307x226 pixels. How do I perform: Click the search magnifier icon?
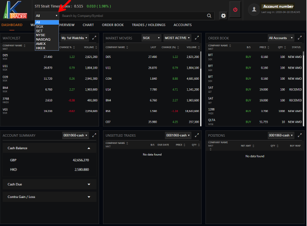(209, 15)
